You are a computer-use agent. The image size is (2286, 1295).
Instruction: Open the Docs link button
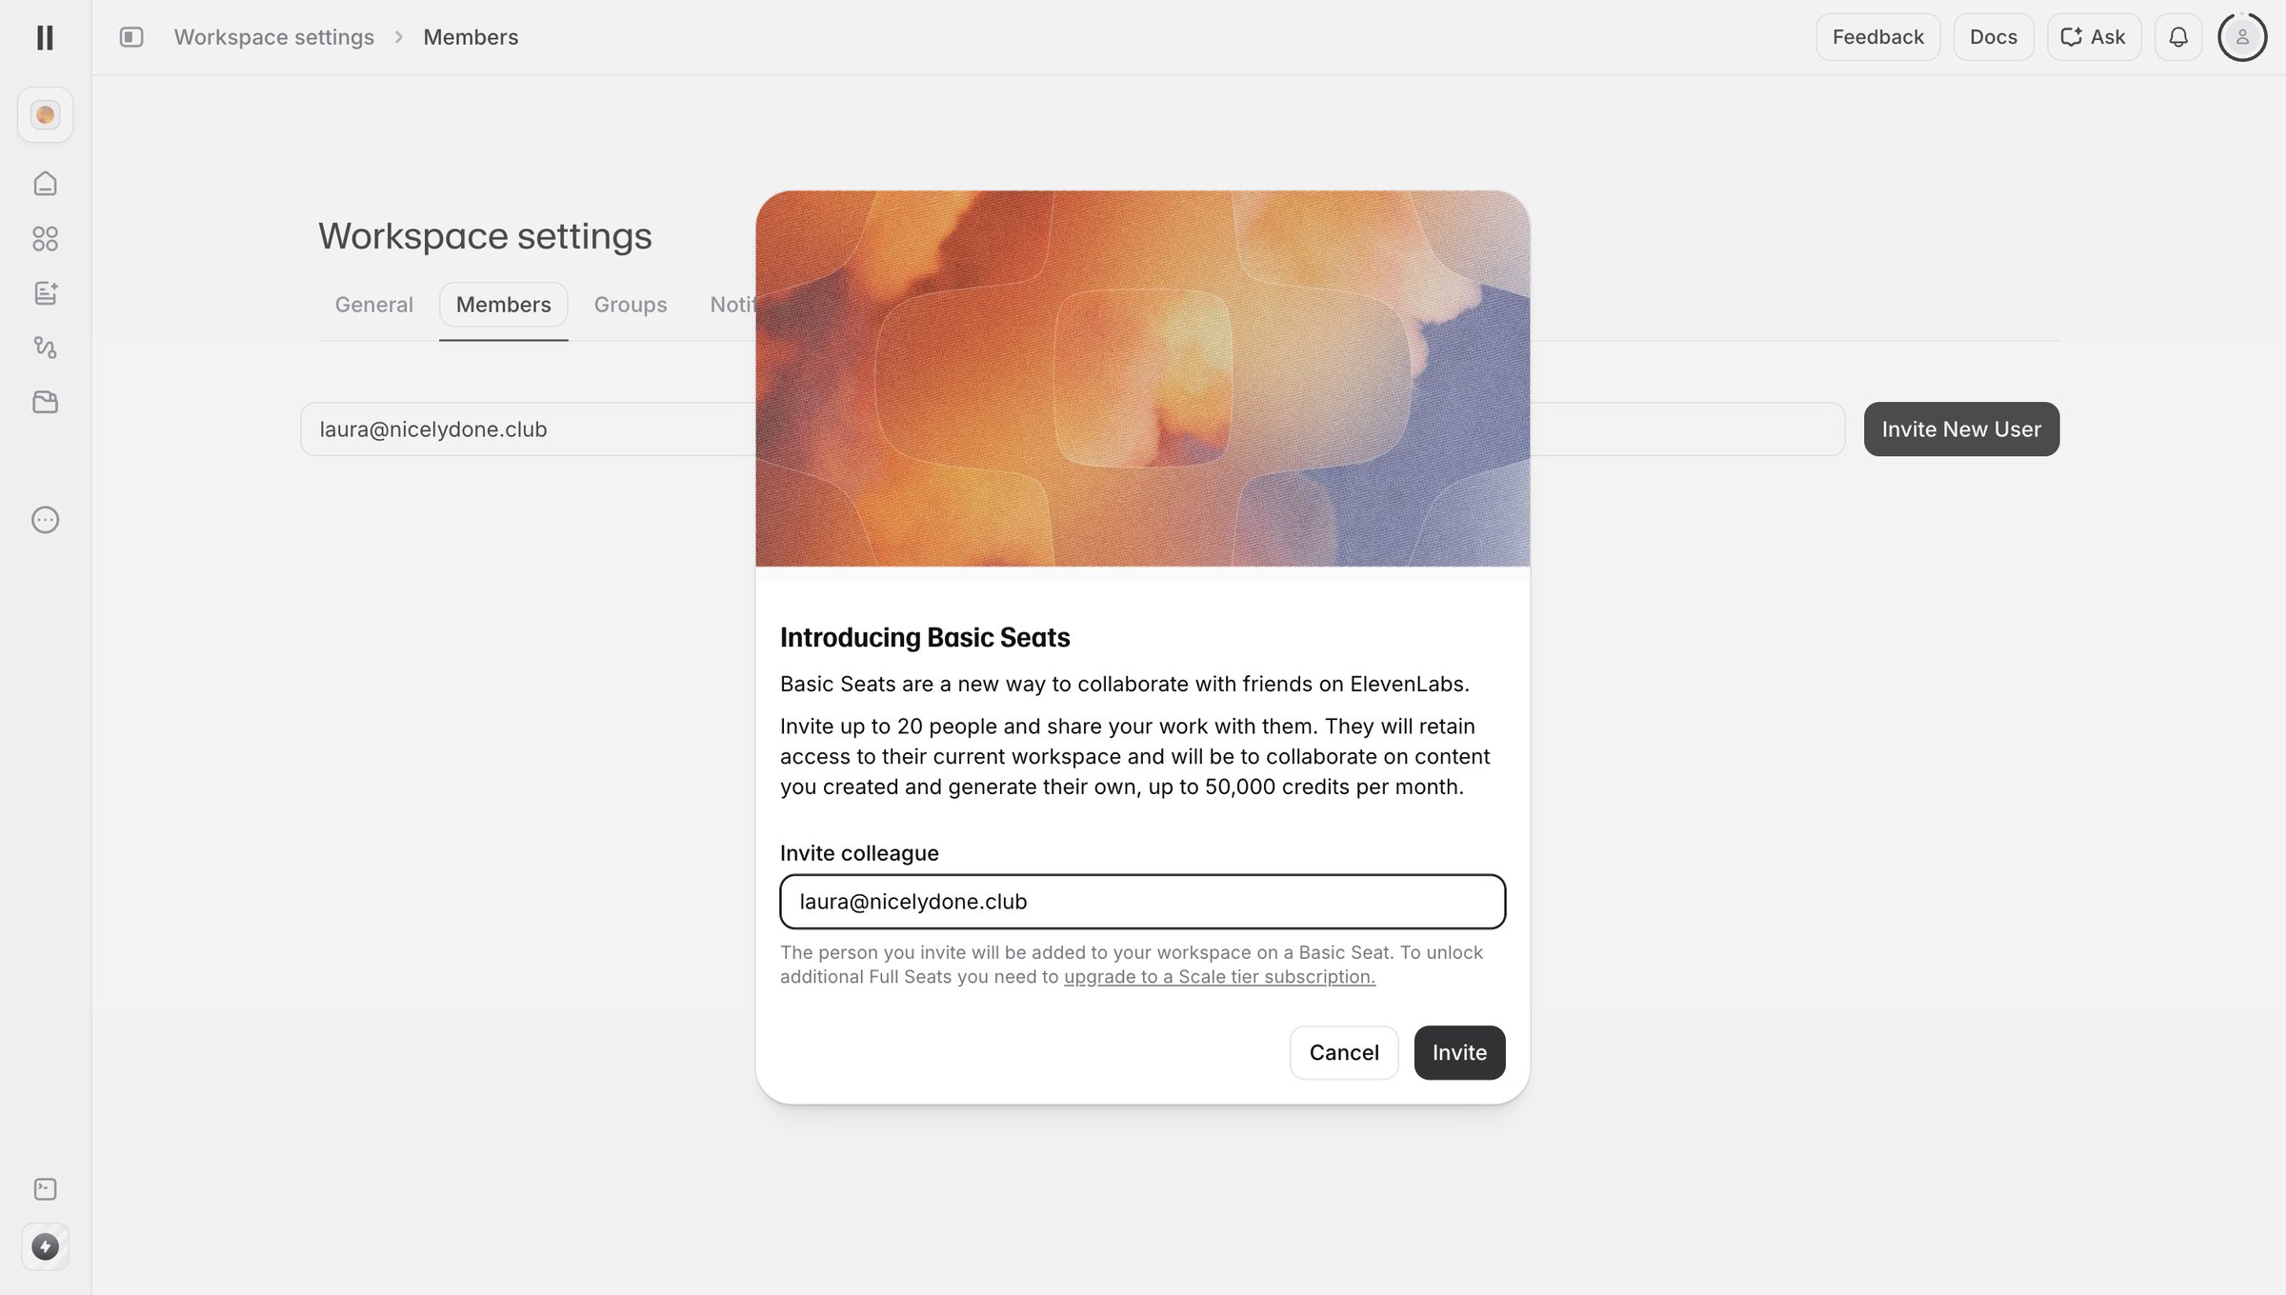point(1994,37)
